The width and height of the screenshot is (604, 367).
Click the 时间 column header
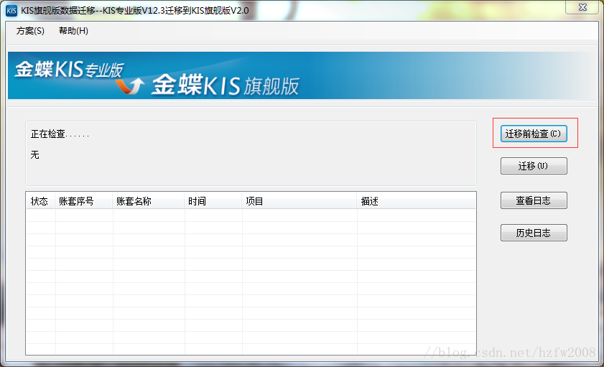[213, 201]
